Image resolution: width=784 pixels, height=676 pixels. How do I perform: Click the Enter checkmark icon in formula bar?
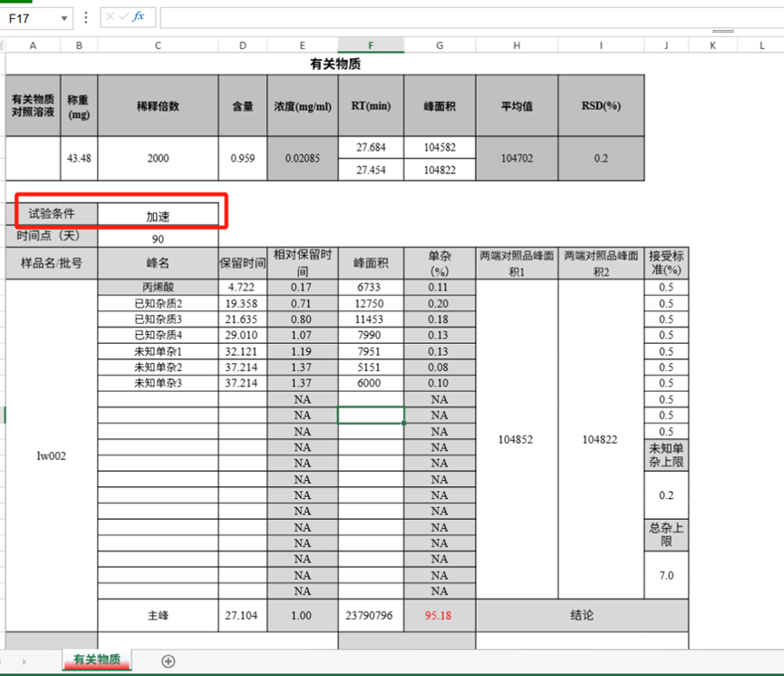pyautogui.click(x=123, y=17)
